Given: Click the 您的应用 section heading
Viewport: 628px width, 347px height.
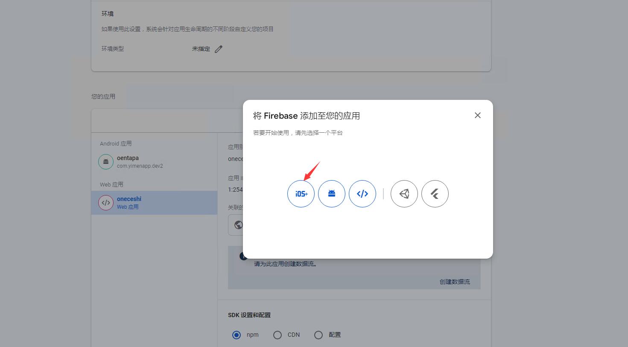Looking at the screenshot, I should [103, 96].
